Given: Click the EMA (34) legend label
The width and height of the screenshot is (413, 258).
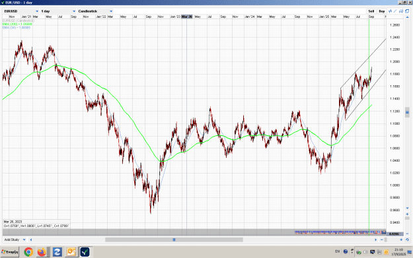Looking at the screenshot, I should click(17, 27).
